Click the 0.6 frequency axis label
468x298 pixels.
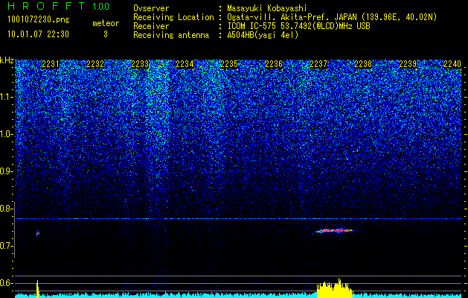(7, 283)
